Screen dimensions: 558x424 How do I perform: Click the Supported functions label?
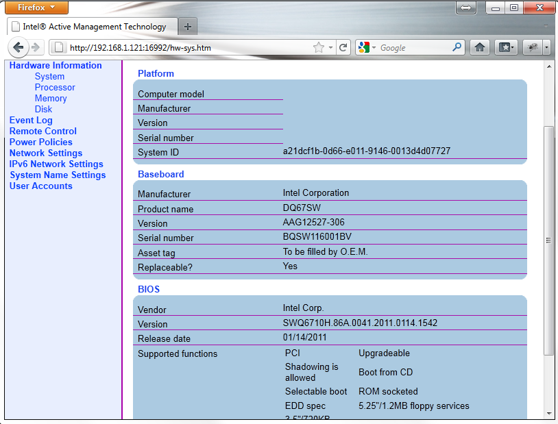[x=178, y=354]
